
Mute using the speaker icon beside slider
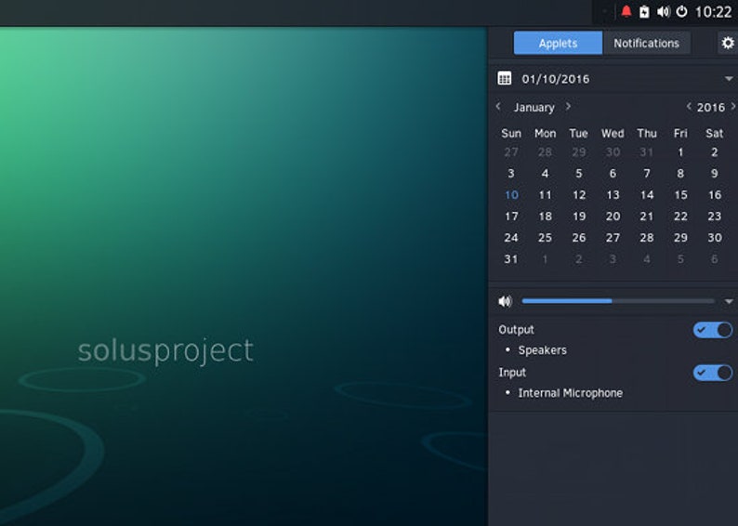click(505, 301)
